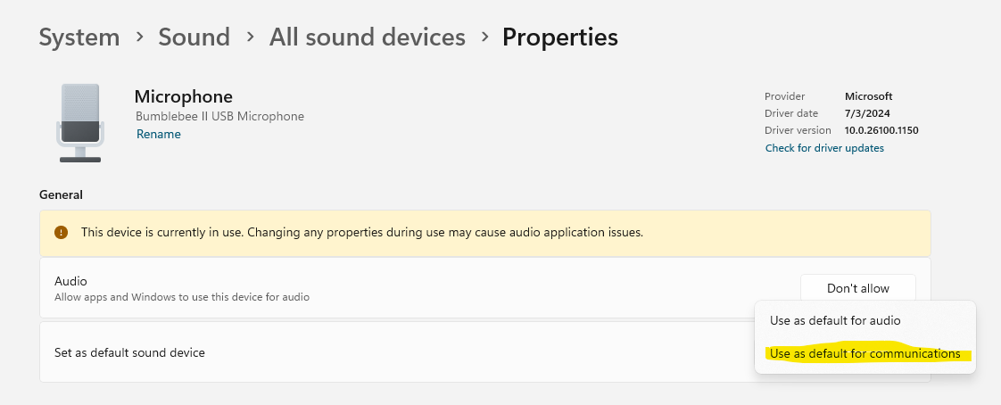Go back to the System breadcrumb
This screenshot has width=1001, height=405.
pos(79,37)
